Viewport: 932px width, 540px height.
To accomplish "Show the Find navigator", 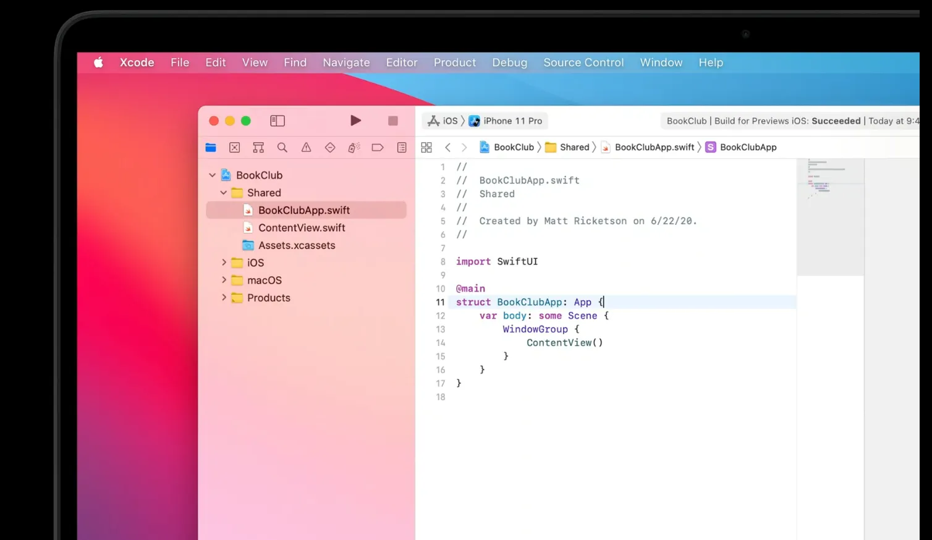I will click(282, 148).
